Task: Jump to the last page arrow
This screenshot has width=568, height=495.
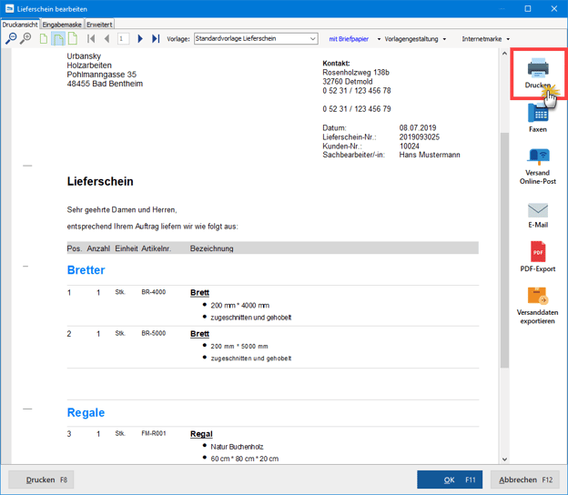Action: pyautogui.click(x=156, y=39)
